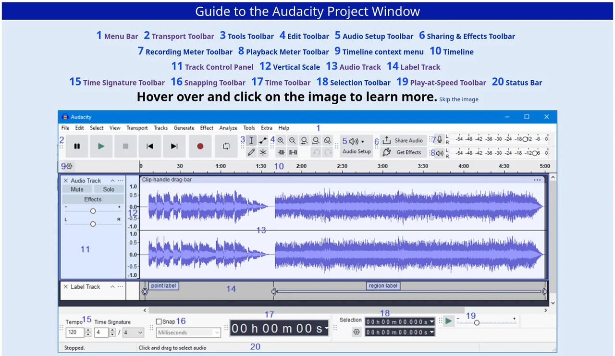Image resolution: width=615 pixels, height=356 pixels.
Task: Open the time signature denominator dropdown
Action: (133, 332)
